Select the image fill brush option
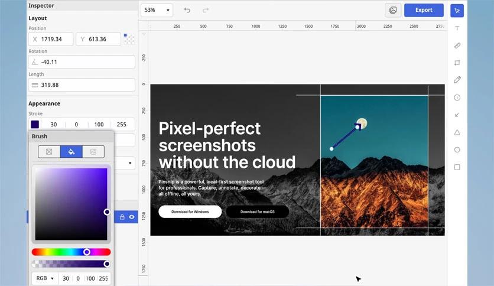494x286 pixels. 93,152
